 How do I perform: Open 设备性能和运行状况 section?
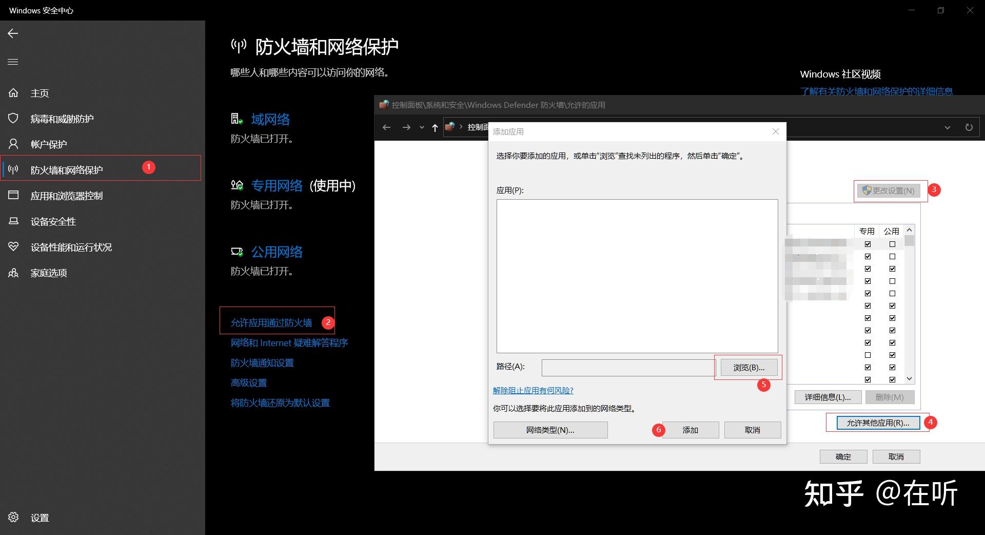(x=71, y=247)
